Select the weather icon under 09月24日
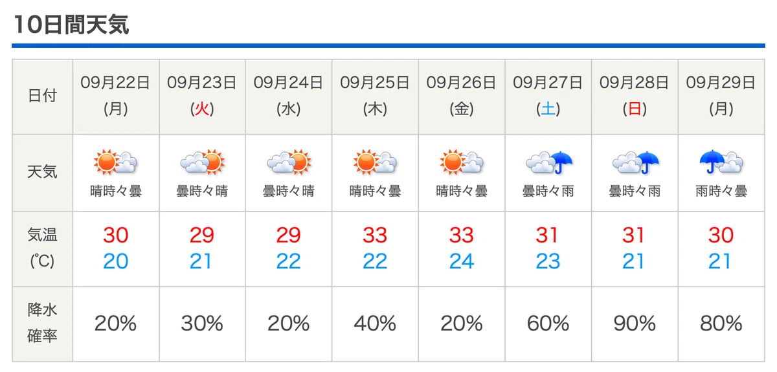 (x=289, y=162)
